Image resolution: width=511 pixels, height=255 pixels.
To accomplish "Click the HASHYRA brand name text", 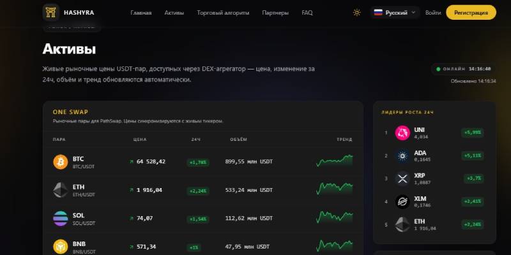I will (79, 13).
